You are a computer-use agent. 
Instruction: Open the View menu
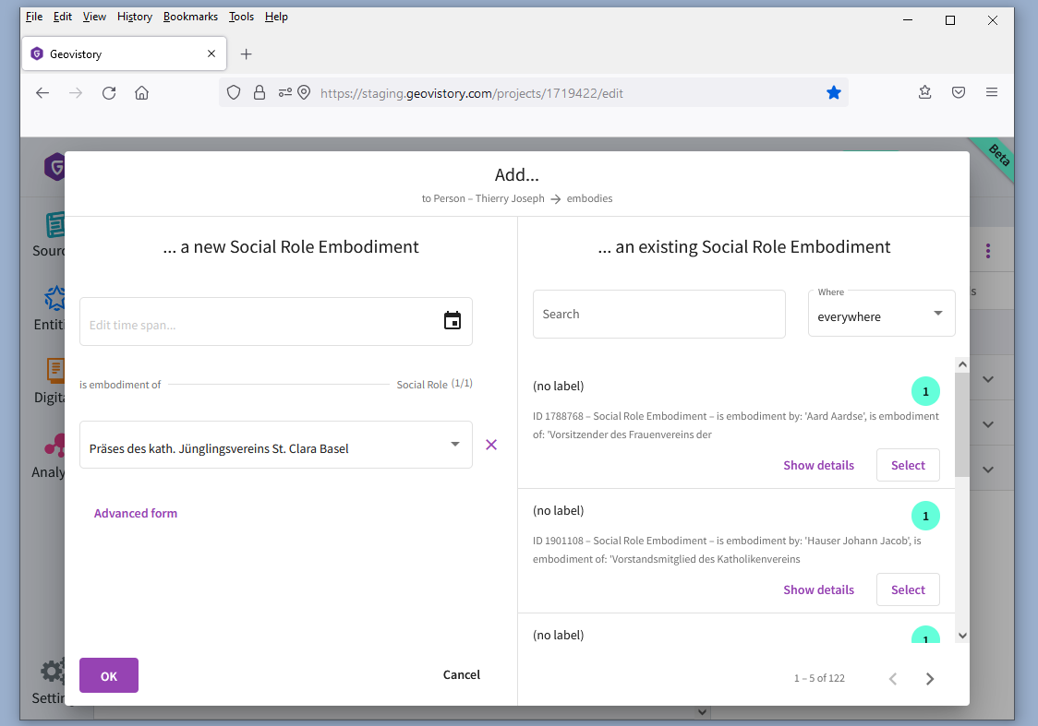tap(94, 17)
